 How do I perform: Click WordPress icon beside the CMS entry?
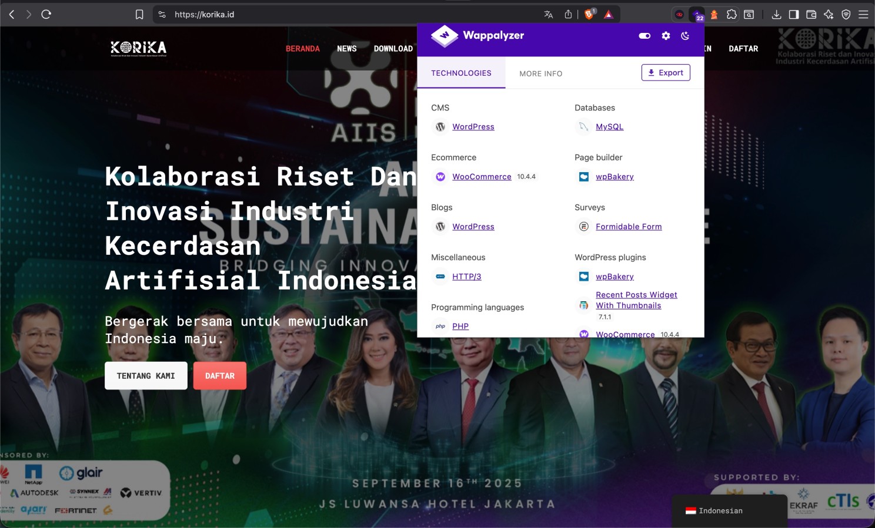coord(440,127)
